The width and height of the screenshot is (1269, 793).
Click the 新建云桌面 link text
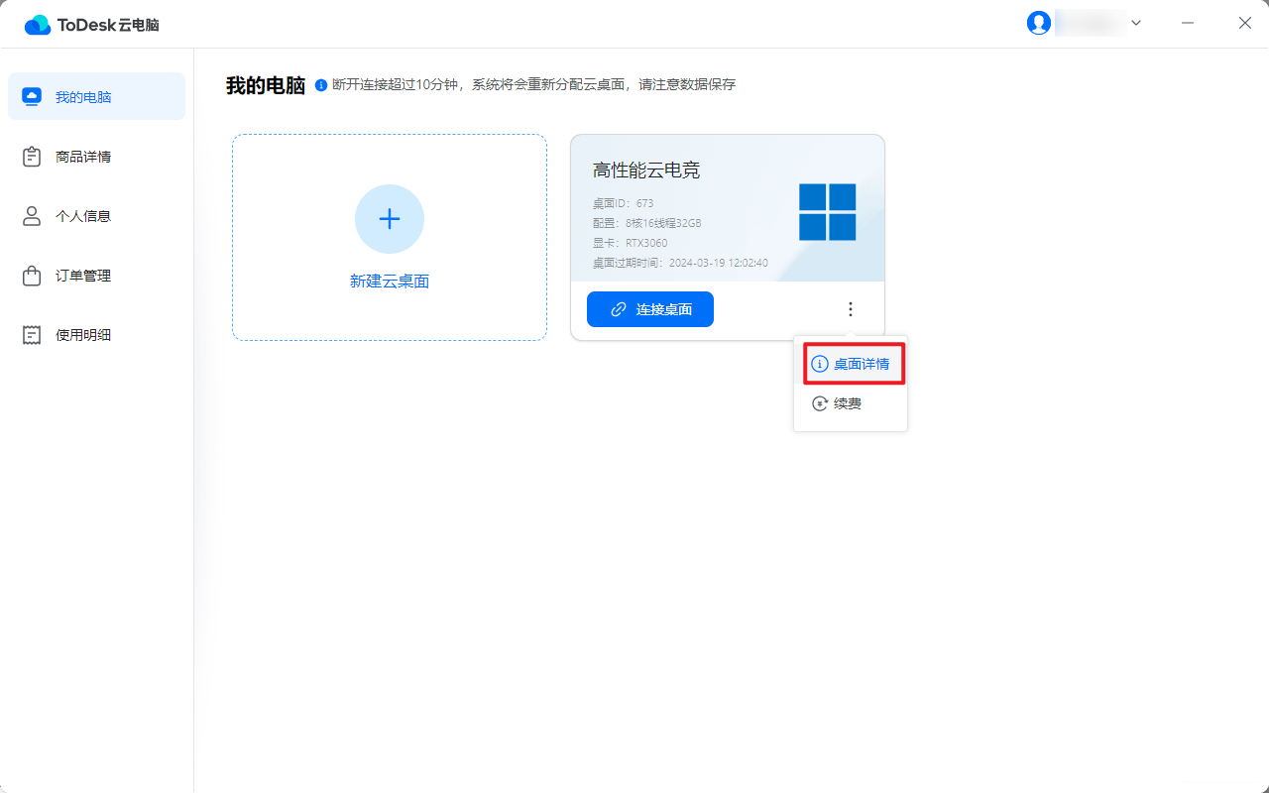[390, 282]
